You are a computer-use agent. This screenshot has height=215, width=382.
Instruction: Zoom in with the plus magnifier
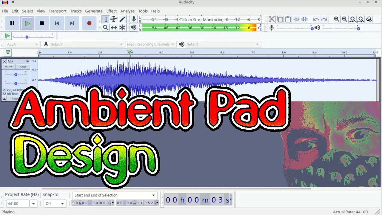(337, 19)
